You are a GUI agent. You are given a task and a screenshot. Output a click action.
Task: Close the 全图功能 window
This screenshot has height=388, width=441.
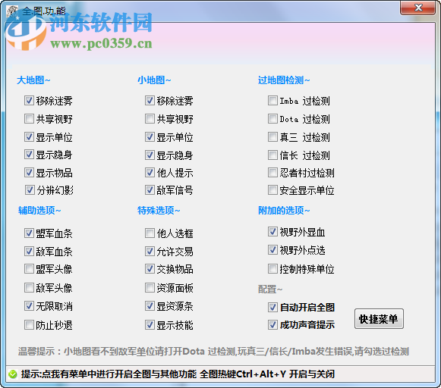pos(418,8)
